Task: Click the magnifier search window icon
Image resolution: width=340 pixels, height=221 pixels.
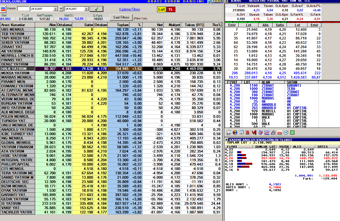Action: click(x=241, y=133)
